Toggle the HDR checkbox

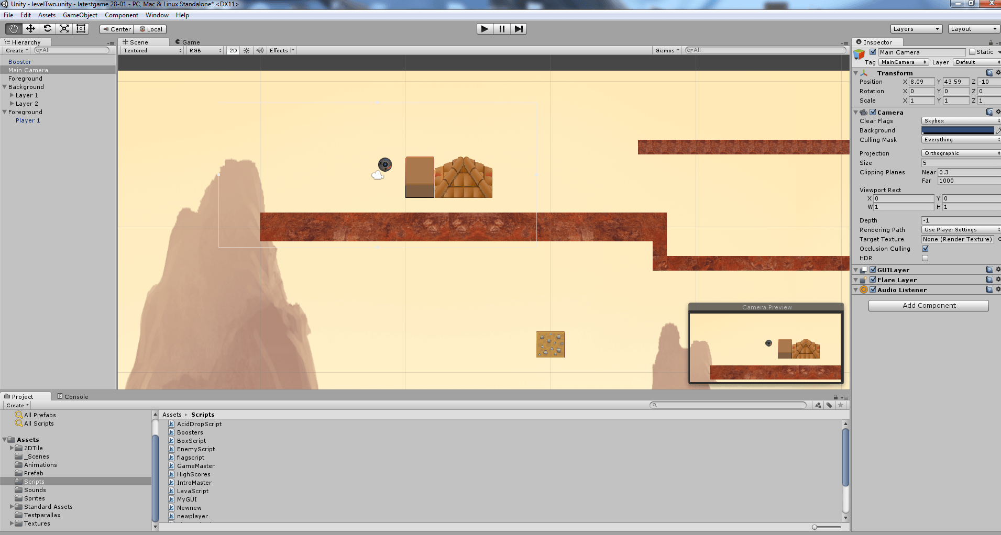coord(925,258)
